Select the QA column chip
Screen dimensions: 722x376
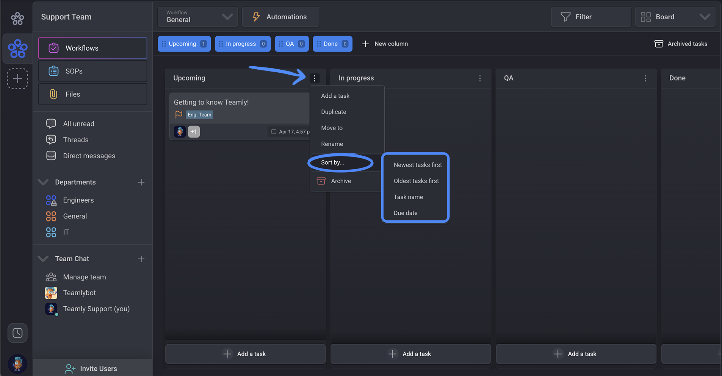click(x=291, y=44)
